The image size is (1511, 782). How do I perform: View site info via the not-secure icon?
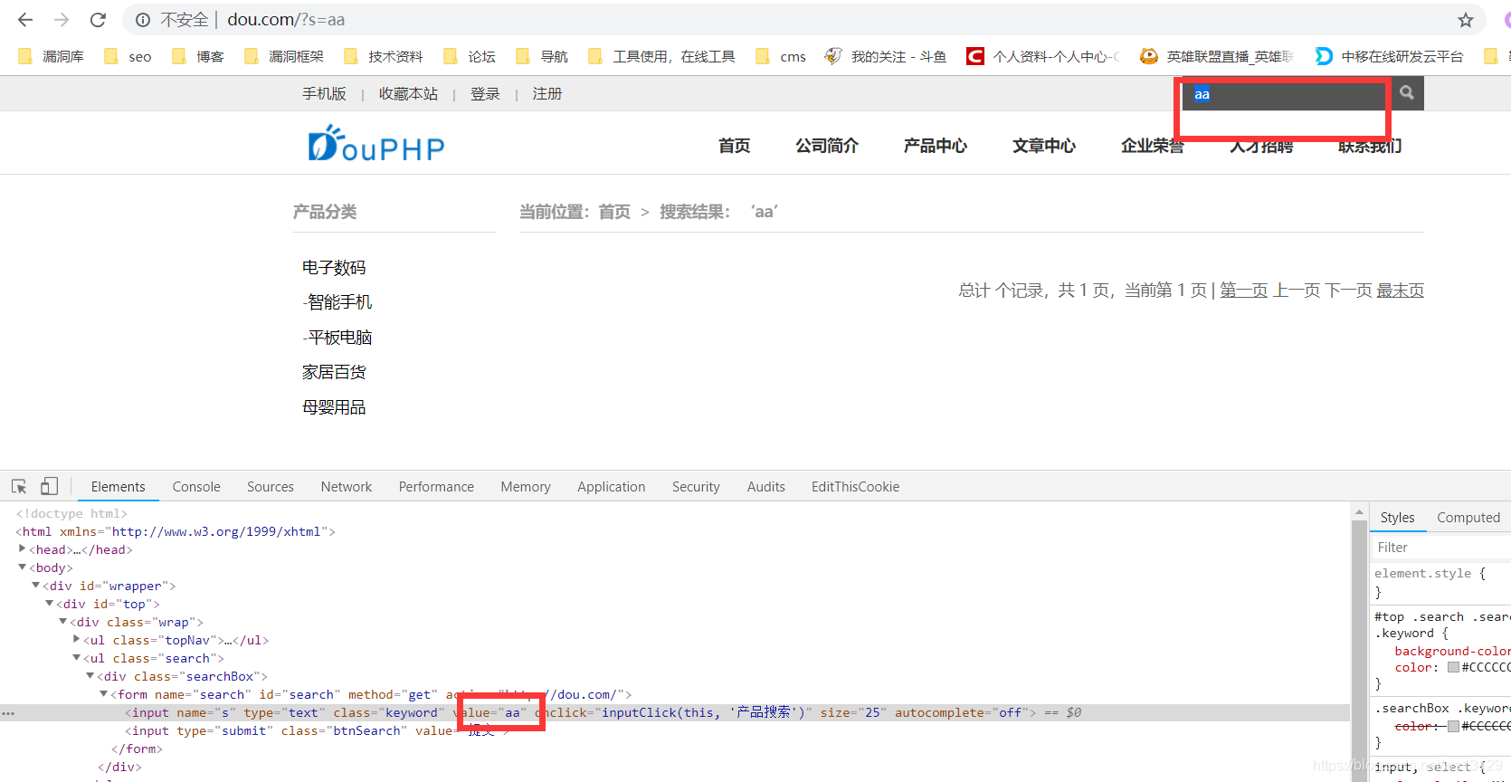(143, 20)
